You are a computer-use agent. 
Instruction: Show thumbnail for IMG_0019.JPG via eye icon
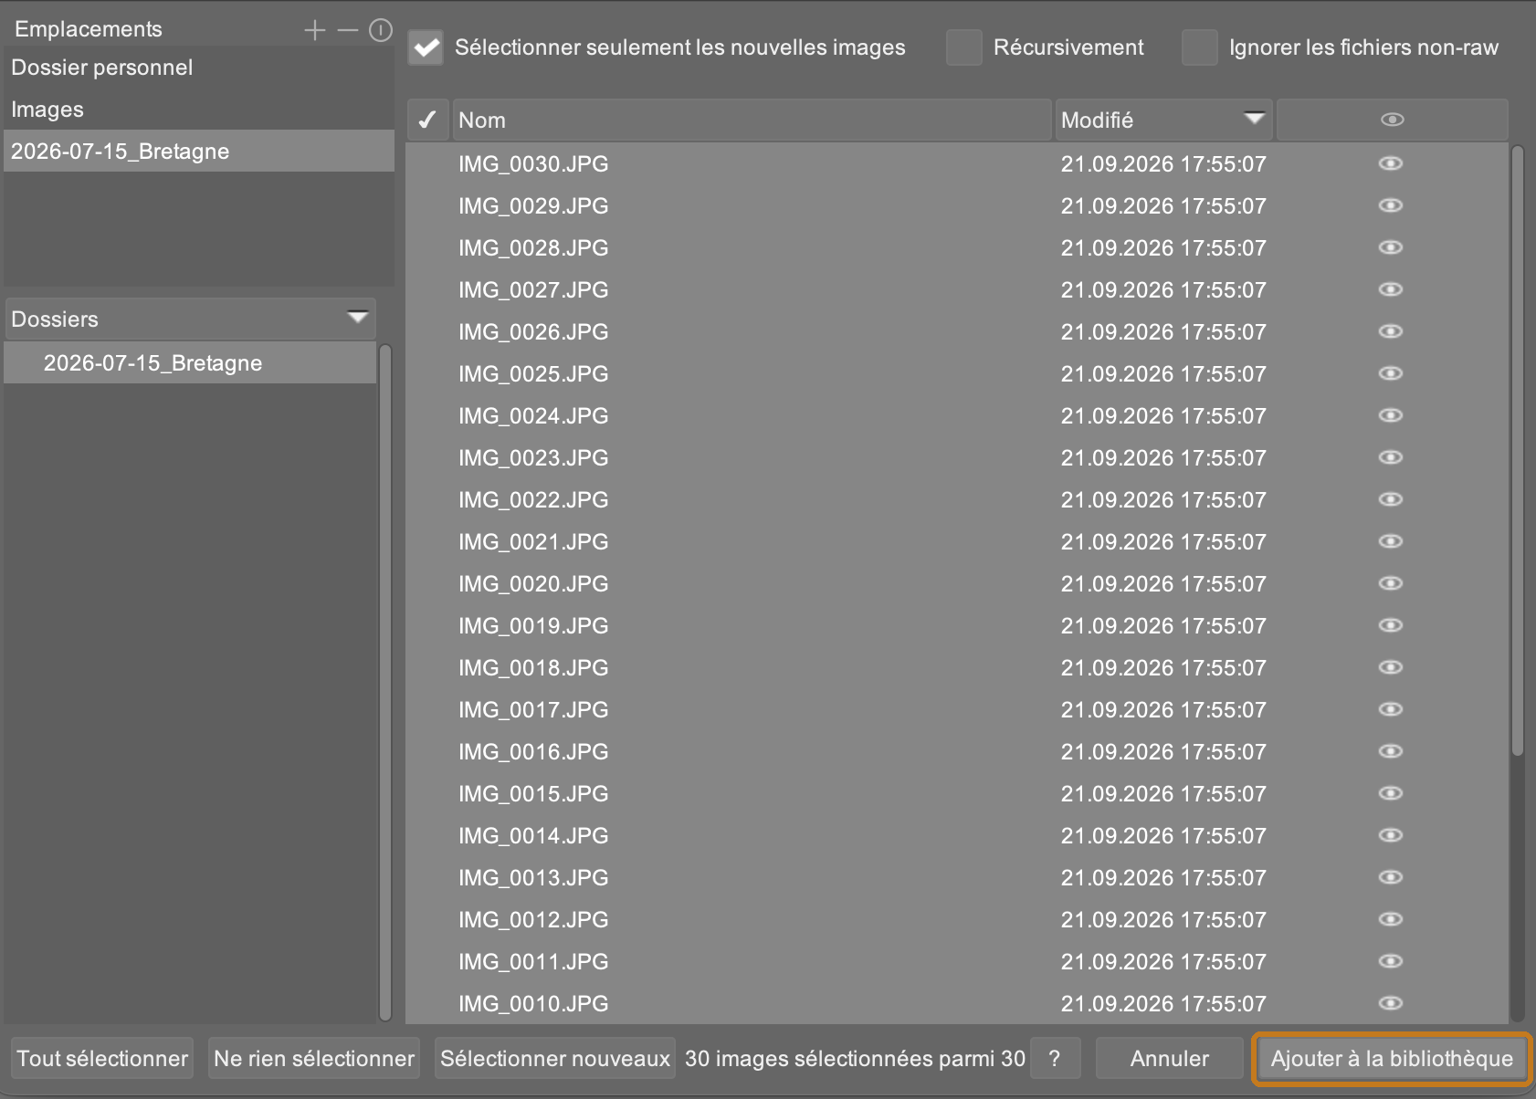(x=1391, y=625)
